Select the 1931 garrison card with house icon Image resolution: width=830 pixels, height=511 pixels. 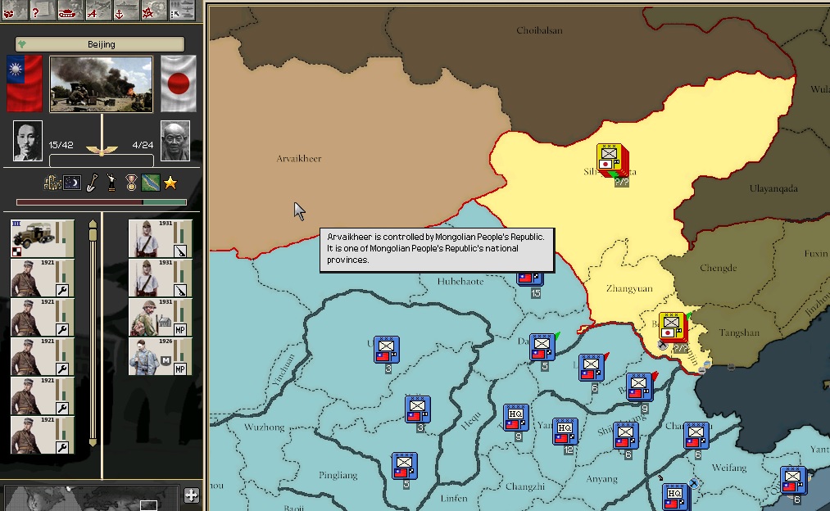click(x=160, y=318)
